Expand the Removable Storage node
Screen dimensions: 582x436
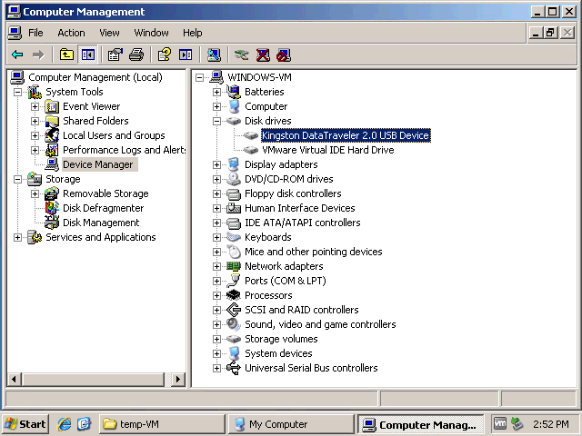35,193
